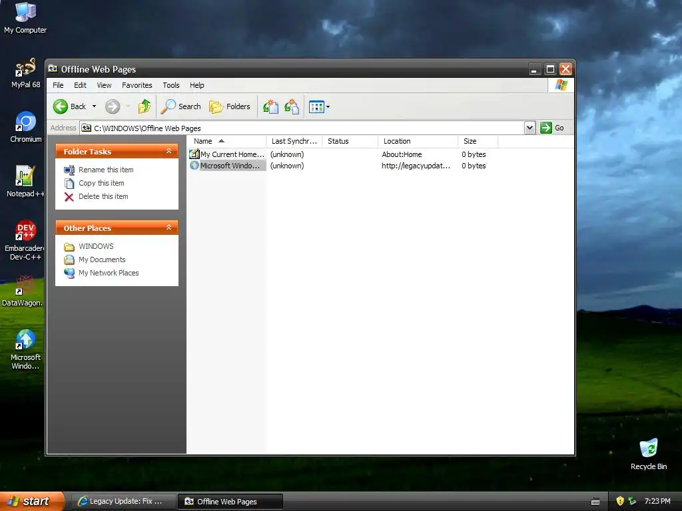Open My Documents link
682x511 pixels.
(102, 260)
